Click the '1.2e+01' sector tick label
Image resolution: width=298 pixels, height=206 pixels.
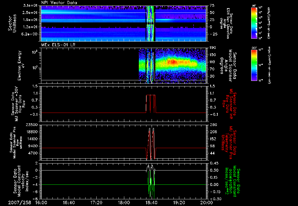click(x=30, y=27)
